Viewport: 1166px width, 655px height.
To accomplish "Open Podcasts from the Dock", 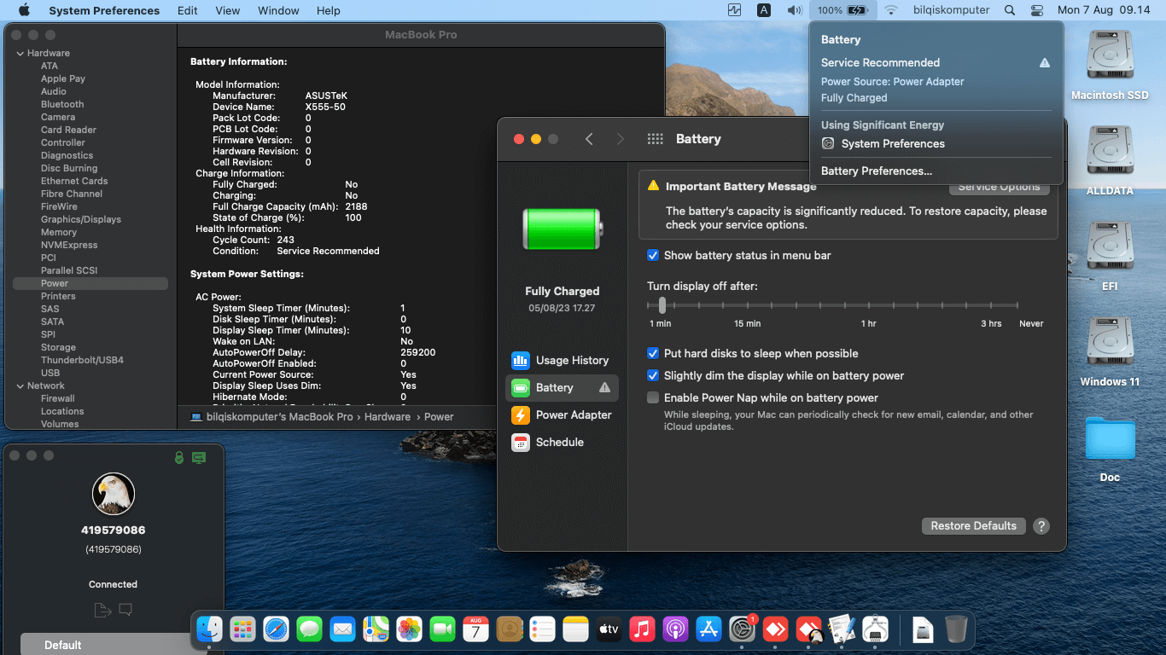I will point(675,629).
